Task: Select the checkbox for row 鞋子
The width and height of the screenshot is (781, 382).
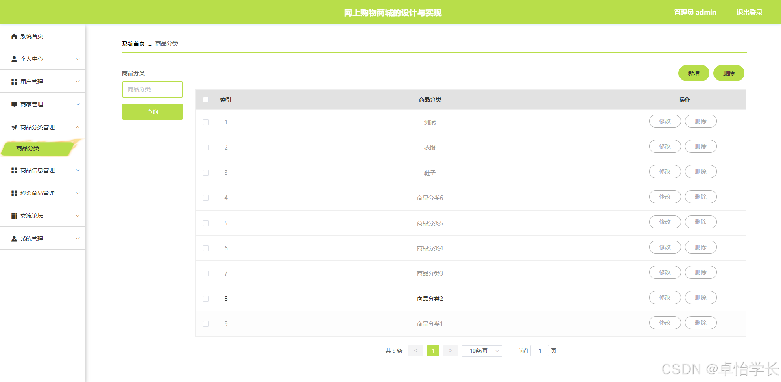Action: 206,173
